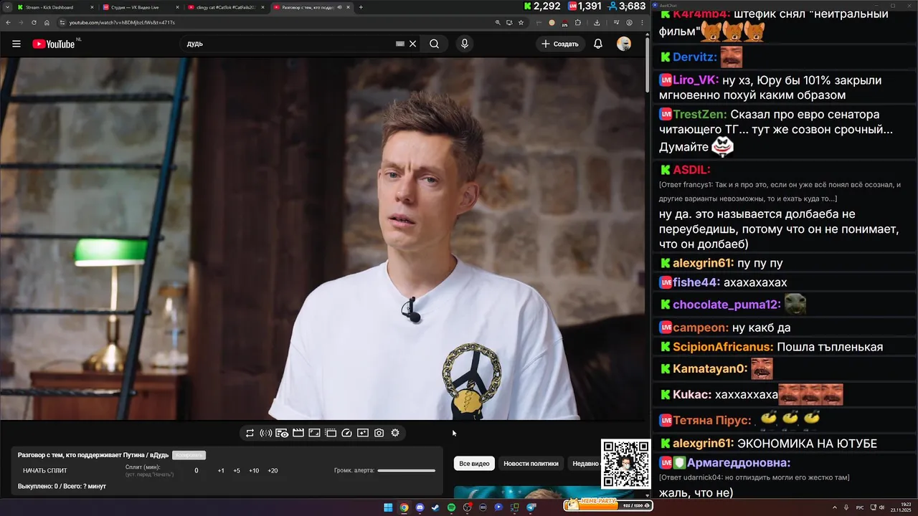Select the Новости политики chip
918x516 pixels.
pyautogui.click(x=531, y=464)
